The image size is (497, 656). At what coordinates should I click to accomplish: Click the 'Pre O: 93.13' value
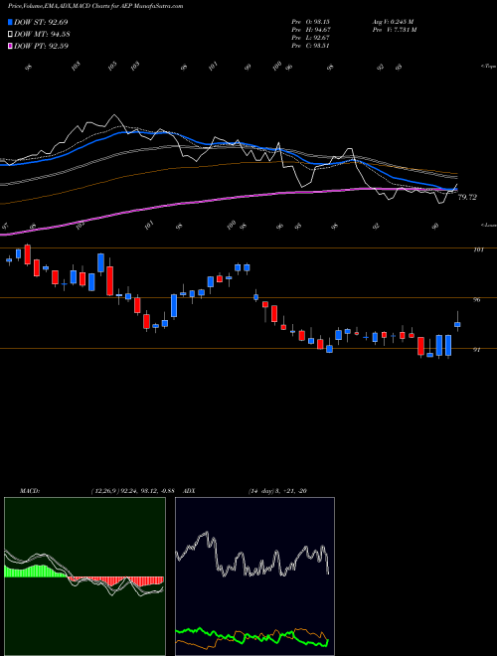(x=311, y=22)
